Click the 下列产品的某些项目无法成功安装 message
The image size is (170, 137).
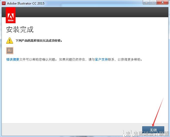point(39,41)
